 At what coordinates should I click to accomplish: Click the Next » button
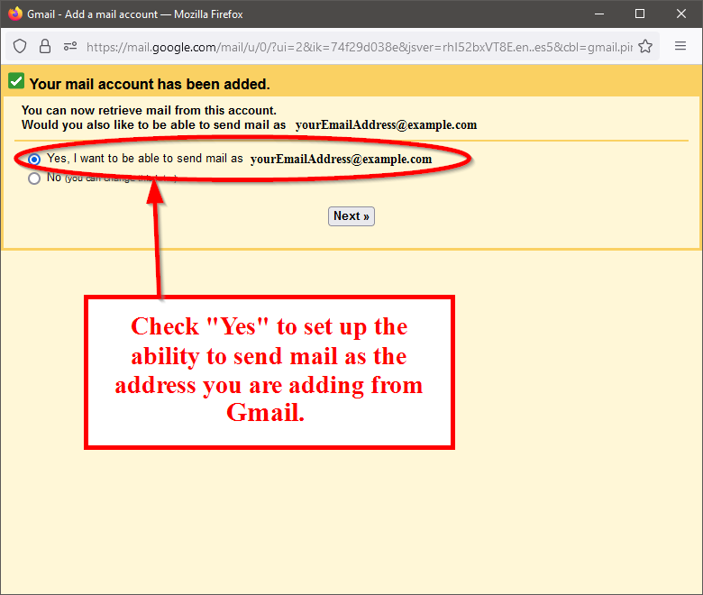click(351, 216)
